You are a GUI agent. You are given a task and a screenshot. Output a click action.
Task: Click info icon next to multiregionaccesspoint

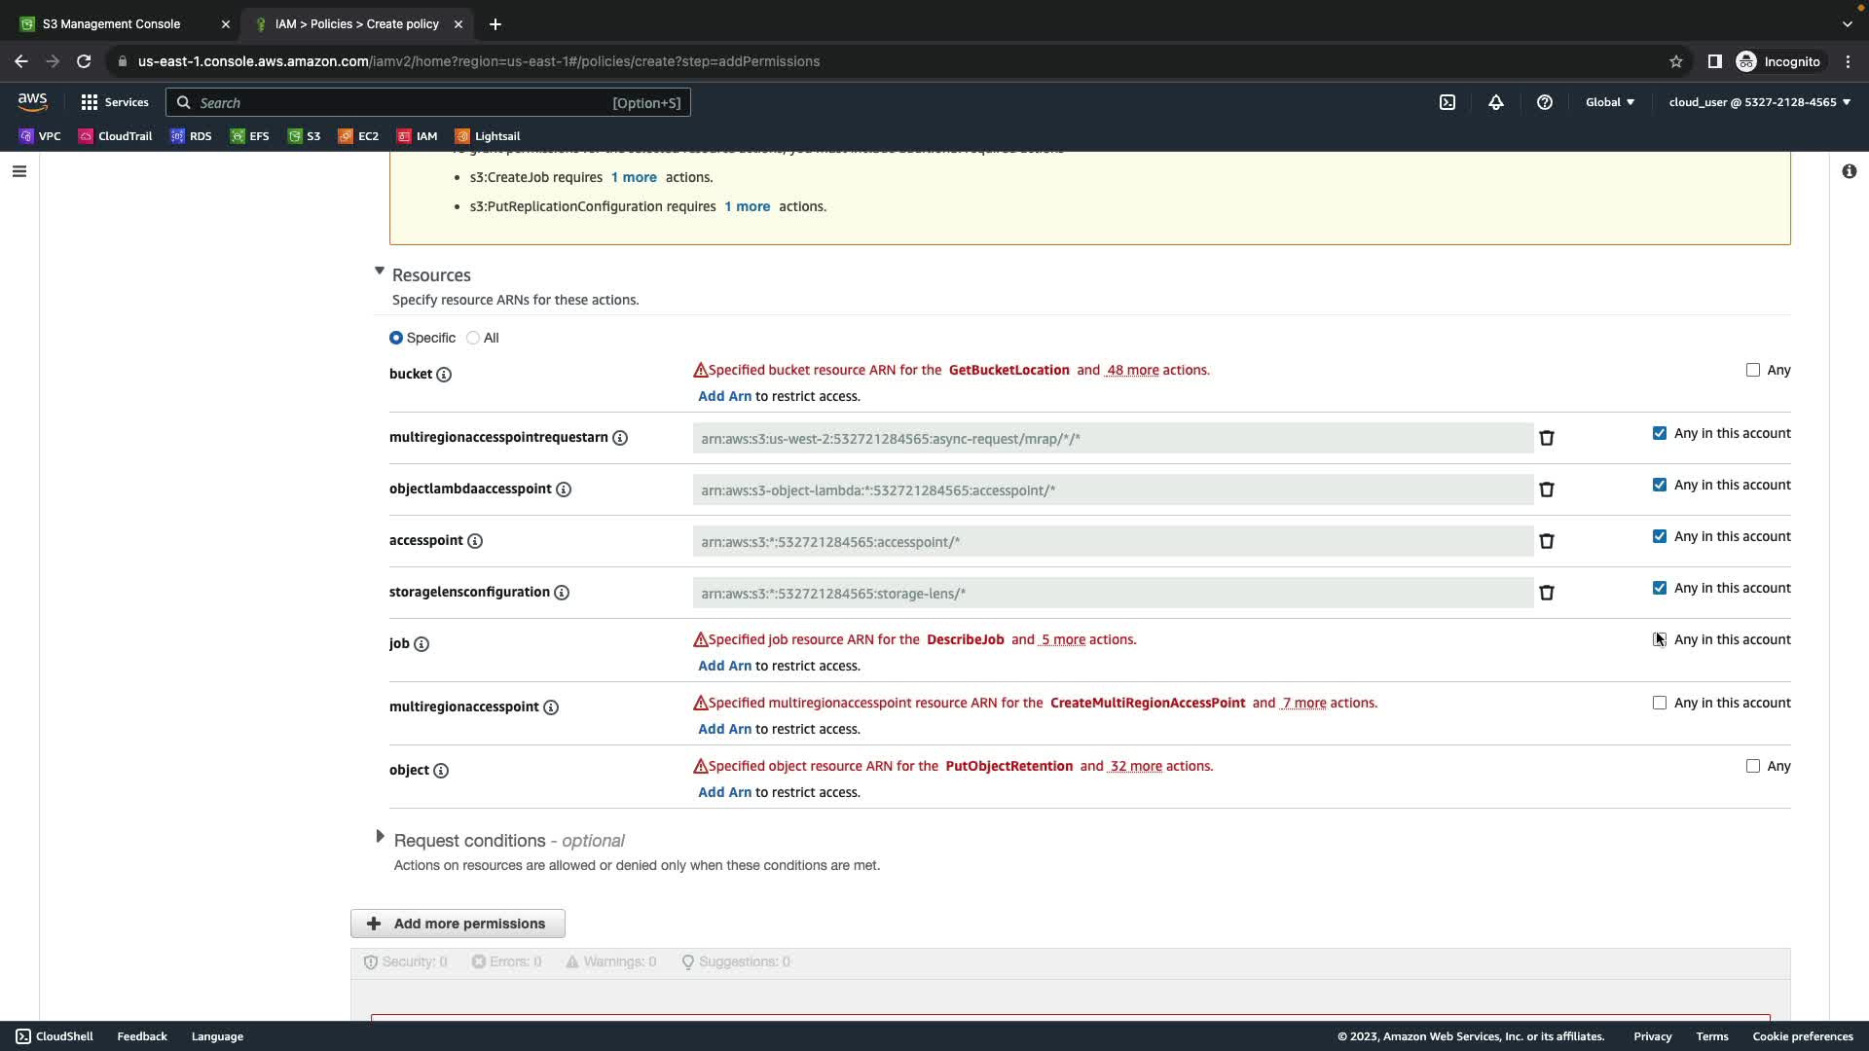pos(551,707)
